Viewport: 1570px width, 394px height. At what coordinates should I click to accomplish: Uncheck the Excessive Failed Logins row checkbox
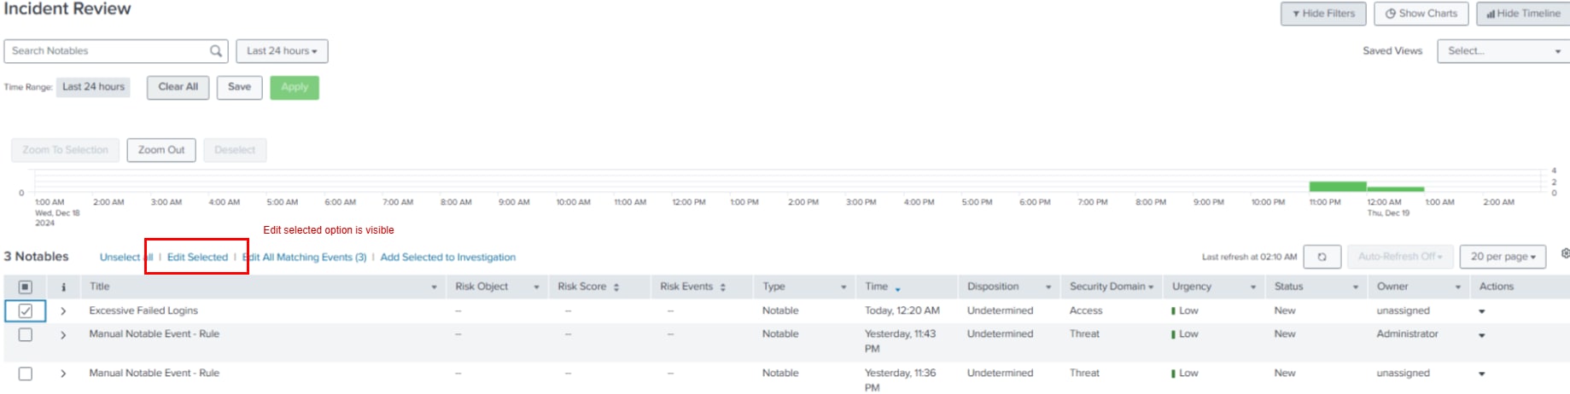(26, 311)
